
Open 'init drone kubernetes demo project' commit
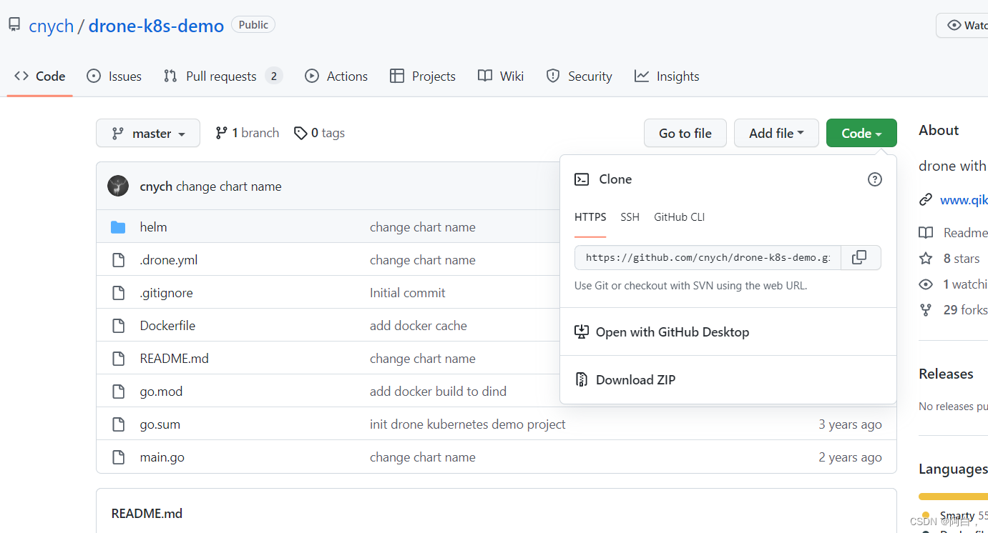[x=468, y=424]
